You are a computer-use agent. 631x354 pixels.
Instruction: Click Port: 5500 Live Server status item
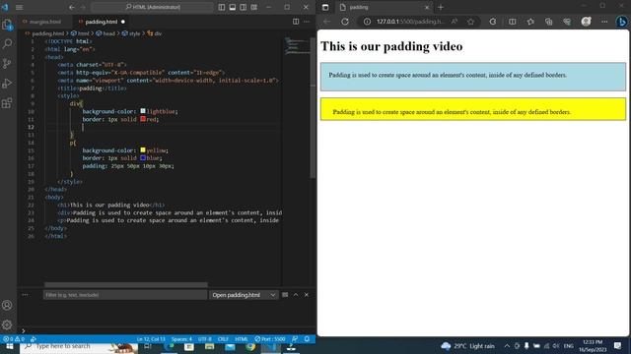[x=270, y=339]
